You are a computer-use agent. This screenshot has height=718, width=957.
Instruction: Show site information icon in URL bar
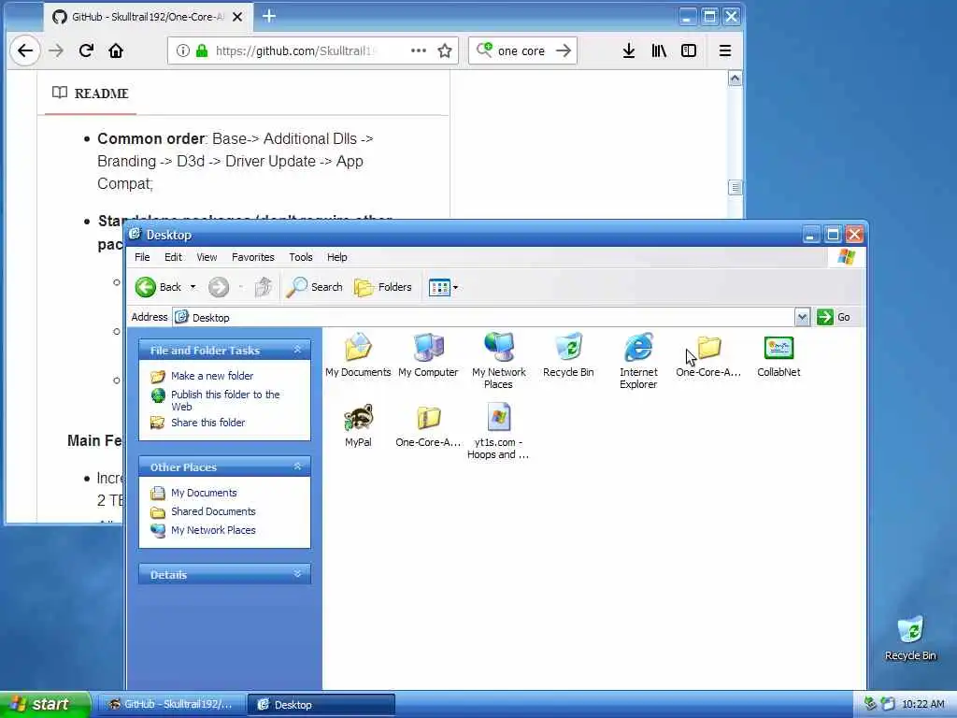coord(182,50)
